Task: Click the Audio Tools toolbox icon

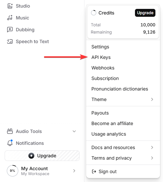Action: point(10,131)
